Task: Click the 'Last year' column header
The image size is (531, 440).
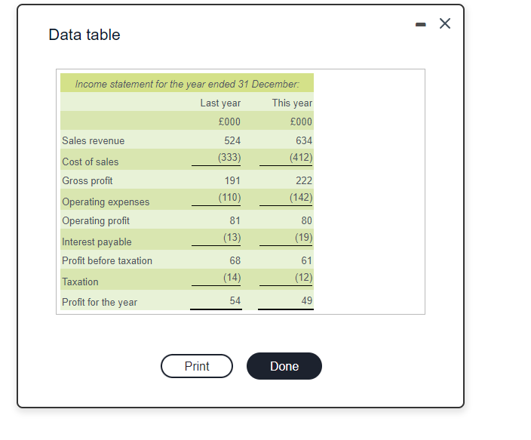Action: [x=220, y=103]
